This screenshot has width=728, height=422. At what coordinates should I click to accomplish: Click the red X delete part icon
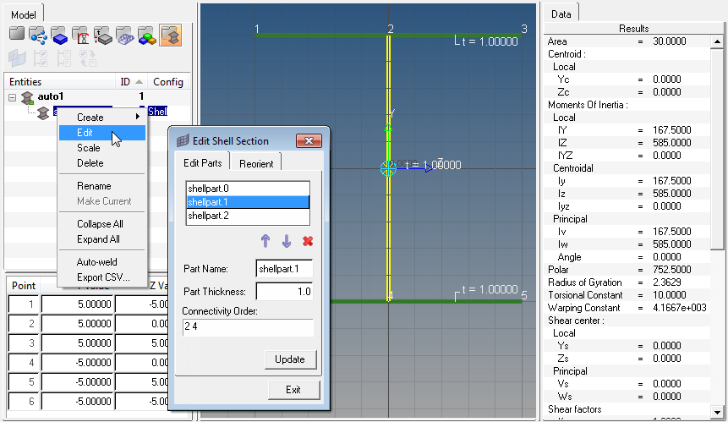pos(307,241)
